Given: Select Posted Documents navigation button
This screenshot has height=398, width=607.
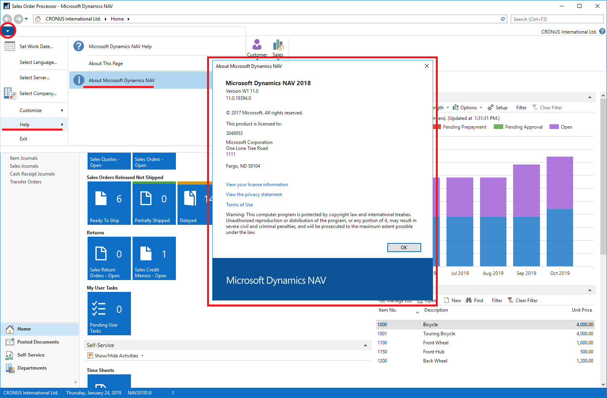Looking at the screenshot, I should point(40,342).
